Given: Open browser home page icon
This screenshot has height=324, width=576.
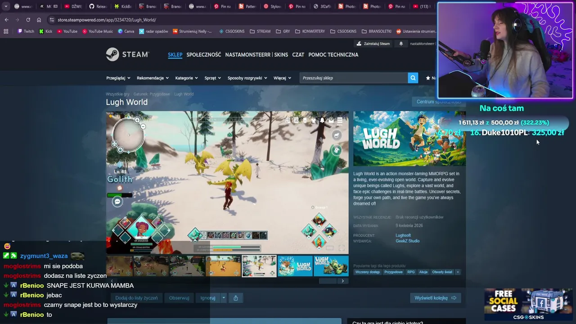Looking at the screenshot, I should tap(39, 20).
